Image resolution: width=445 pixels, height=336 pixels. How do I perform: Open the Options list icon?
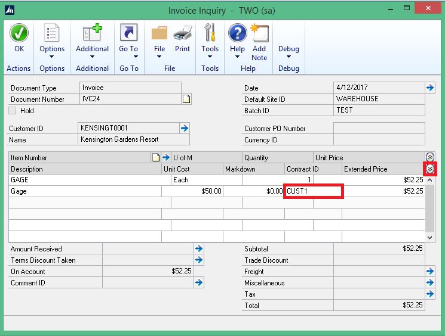click(x=51, y=33)
